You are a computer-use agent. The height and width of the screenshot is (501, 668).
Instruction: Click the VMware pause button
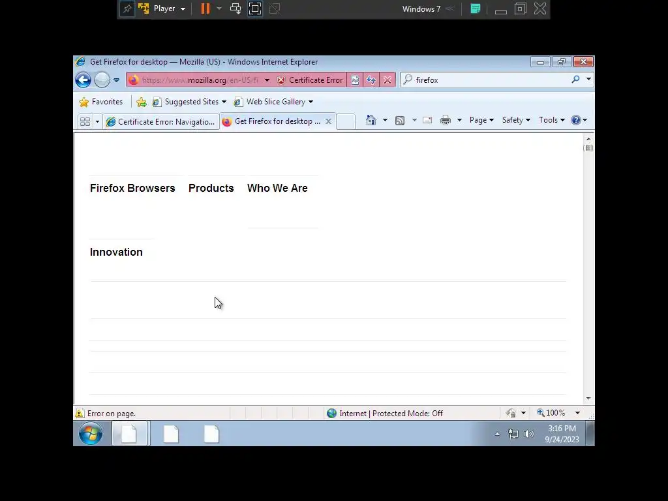[x=205, y=8]
